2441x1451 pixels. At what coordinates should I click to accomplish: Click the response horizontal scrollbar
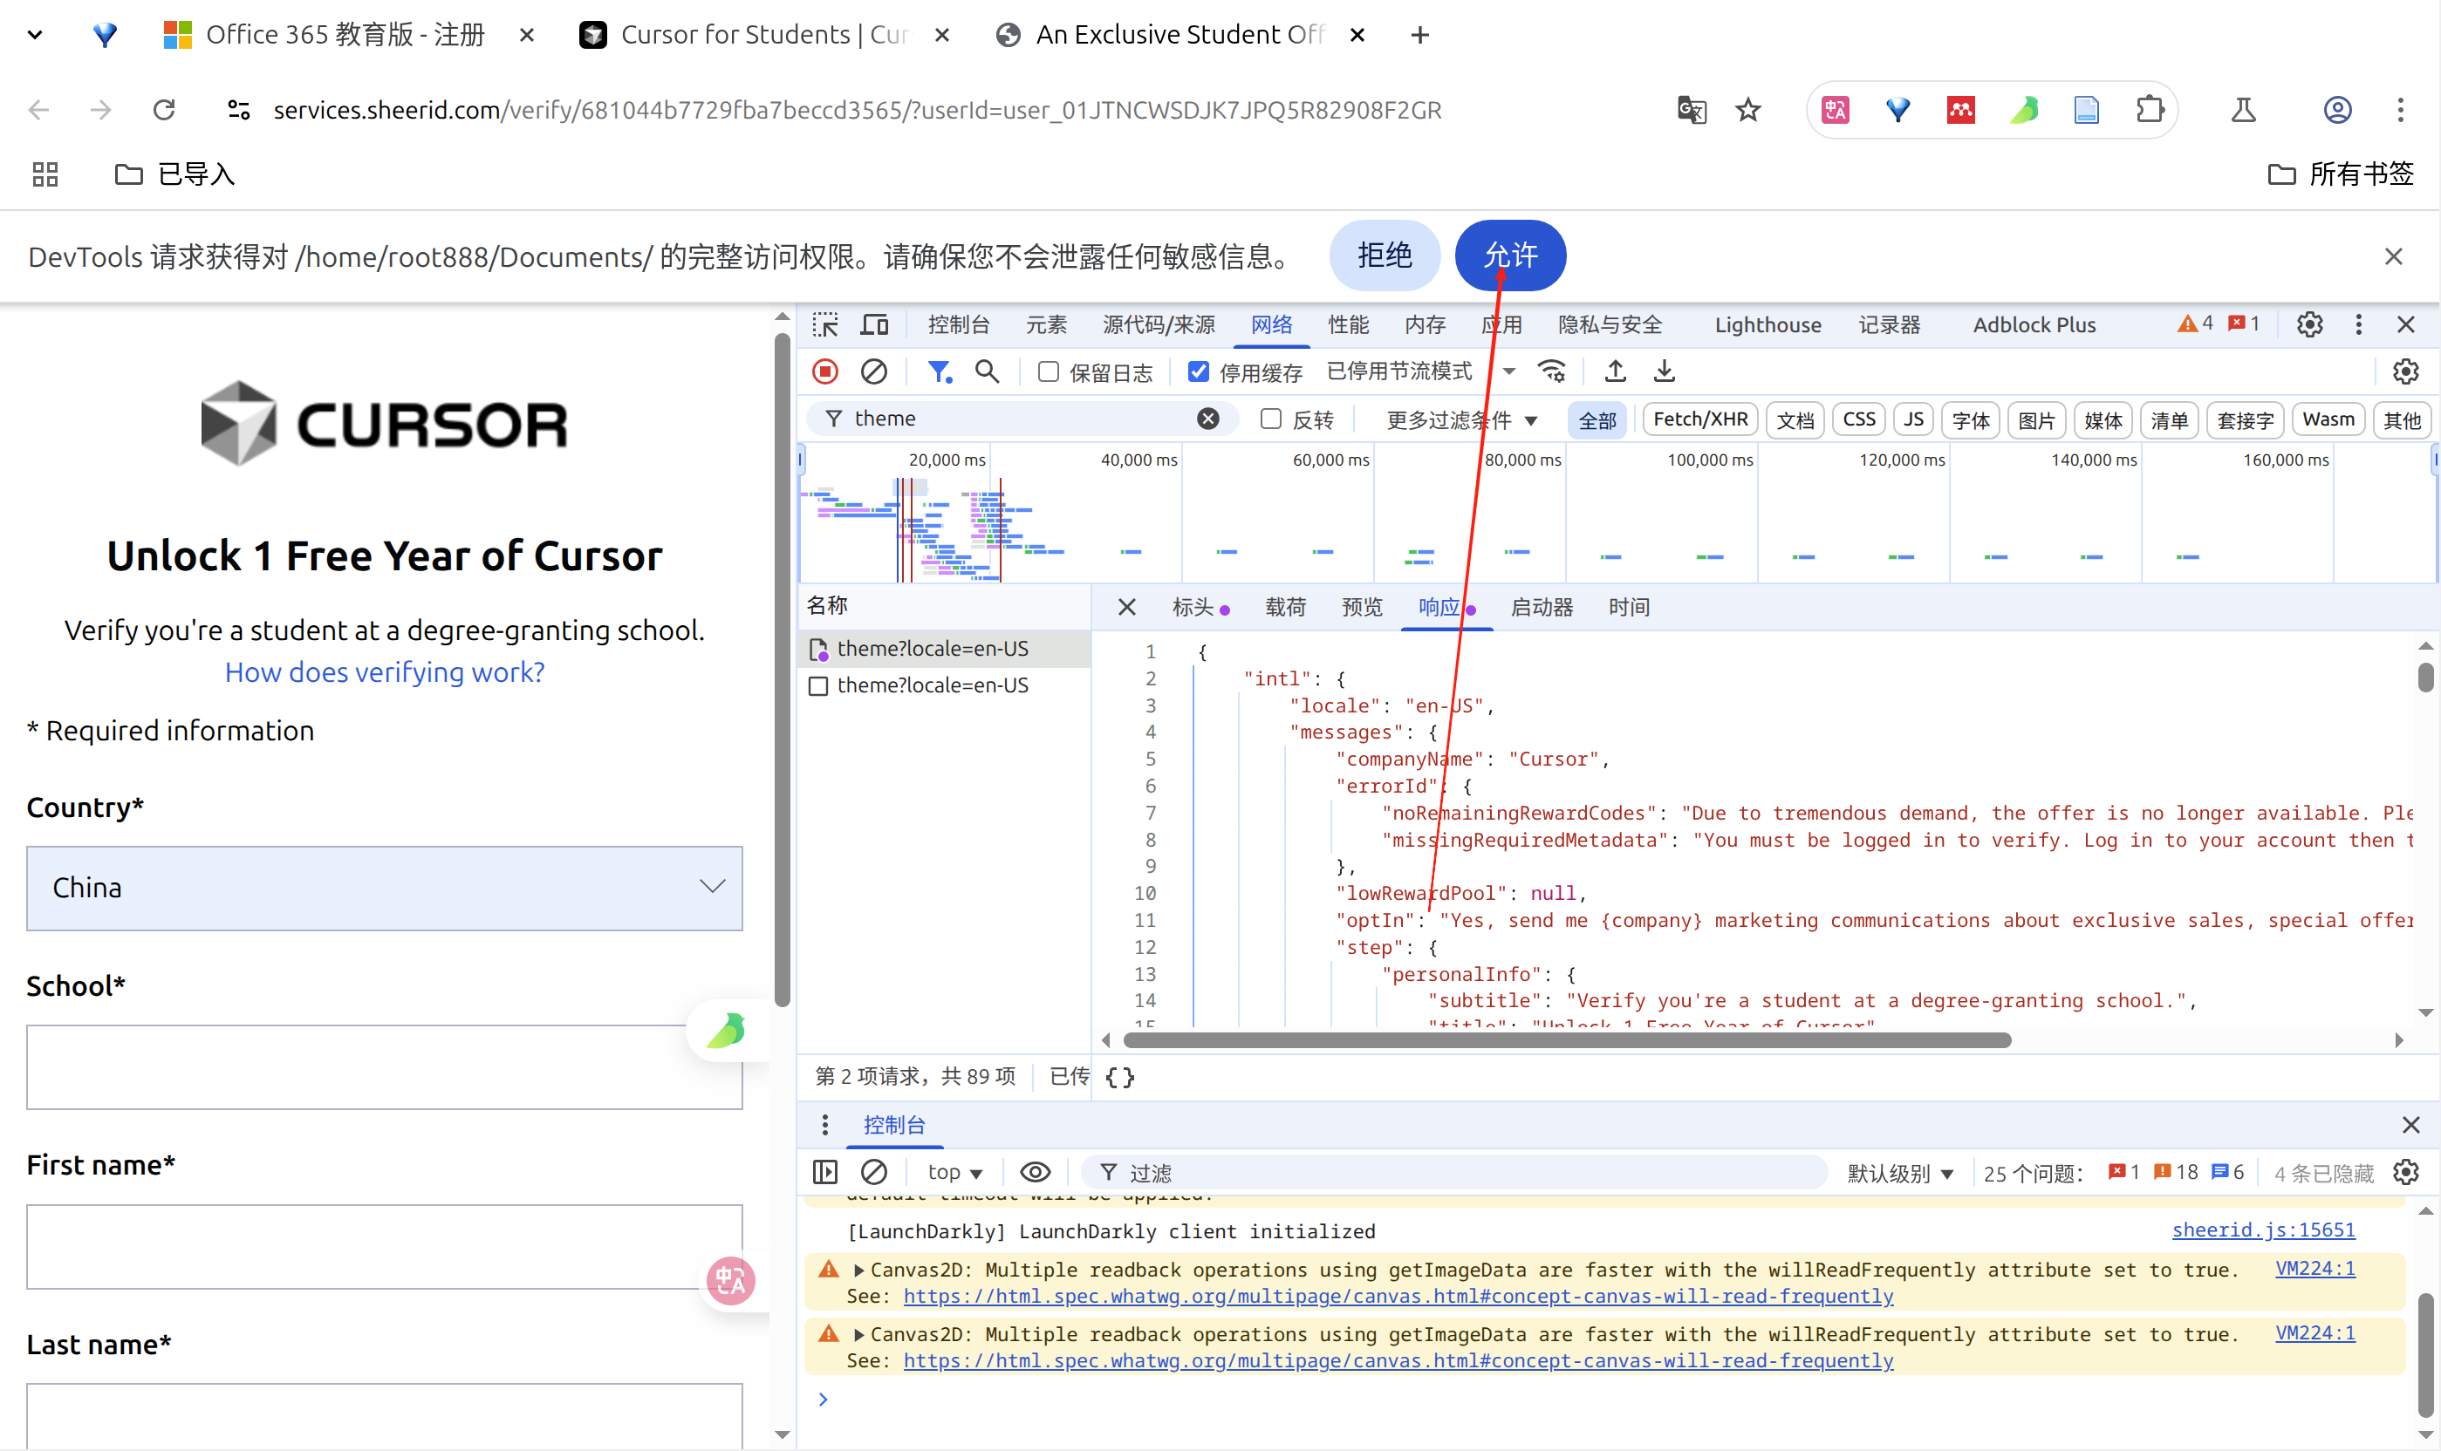pos(1567,1040)
